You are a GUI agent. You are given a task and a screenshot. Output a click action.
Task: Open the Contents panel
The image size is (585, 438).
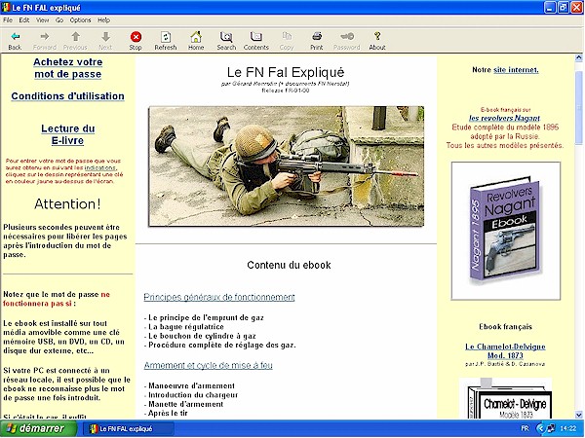[255, 41]
